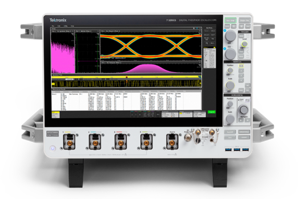
Task: Tap the Run/Stop acquisition button
Action: tap(230, 20)
